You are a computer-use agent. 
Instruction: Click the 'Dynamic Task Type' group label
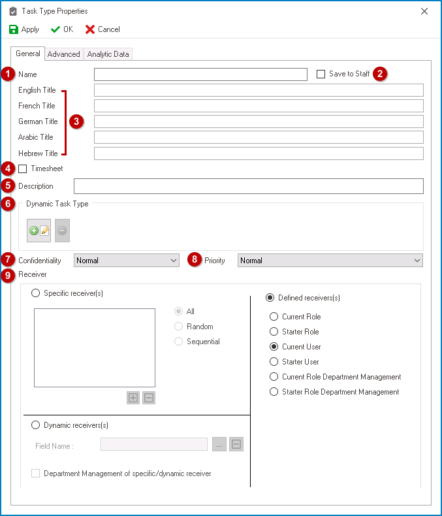tap(57, 204)
